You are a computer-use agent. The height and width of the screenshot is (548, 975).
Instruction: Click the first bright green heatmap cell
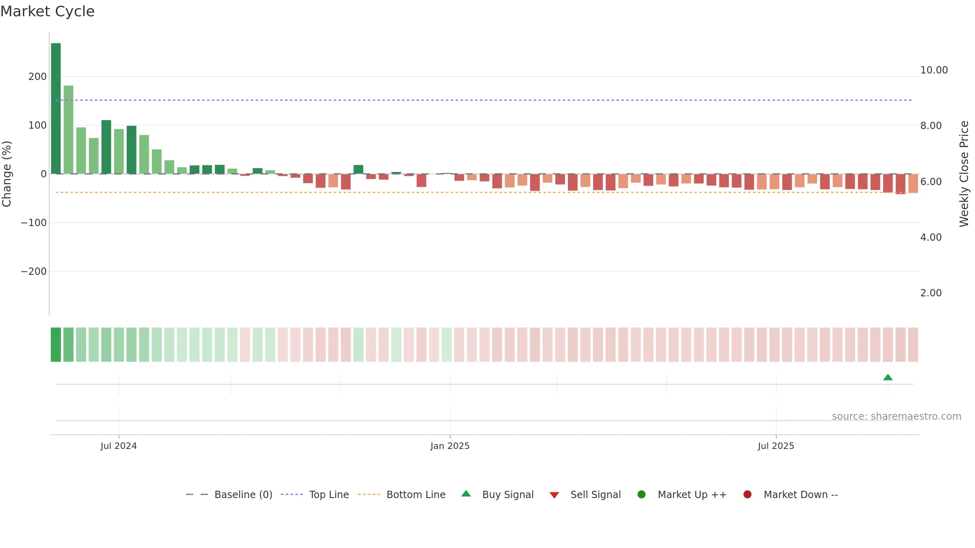click(56, 345)
